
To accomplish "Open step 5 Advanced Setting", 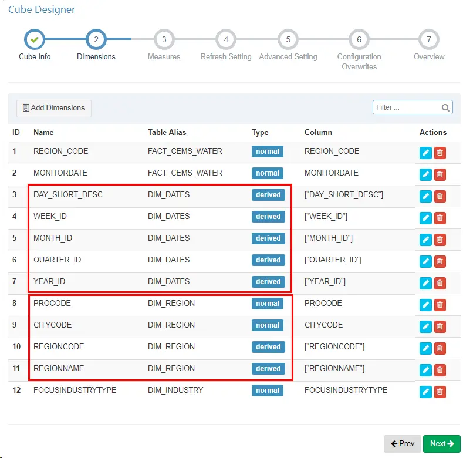I will click(288, 39).
